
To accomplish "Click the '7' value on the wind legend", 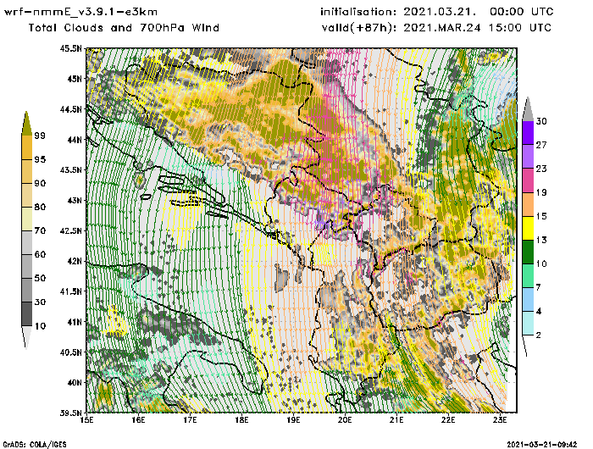I will 539,287.
